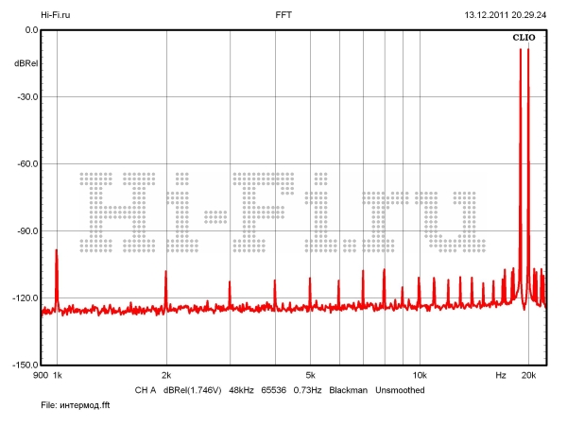Click the FFT title above the chart

coord(283,16)
